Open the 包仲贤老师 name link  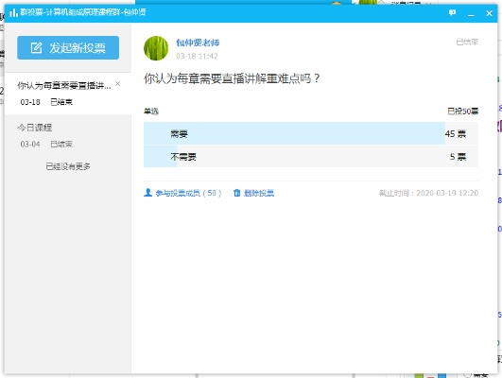pos(198,43)
